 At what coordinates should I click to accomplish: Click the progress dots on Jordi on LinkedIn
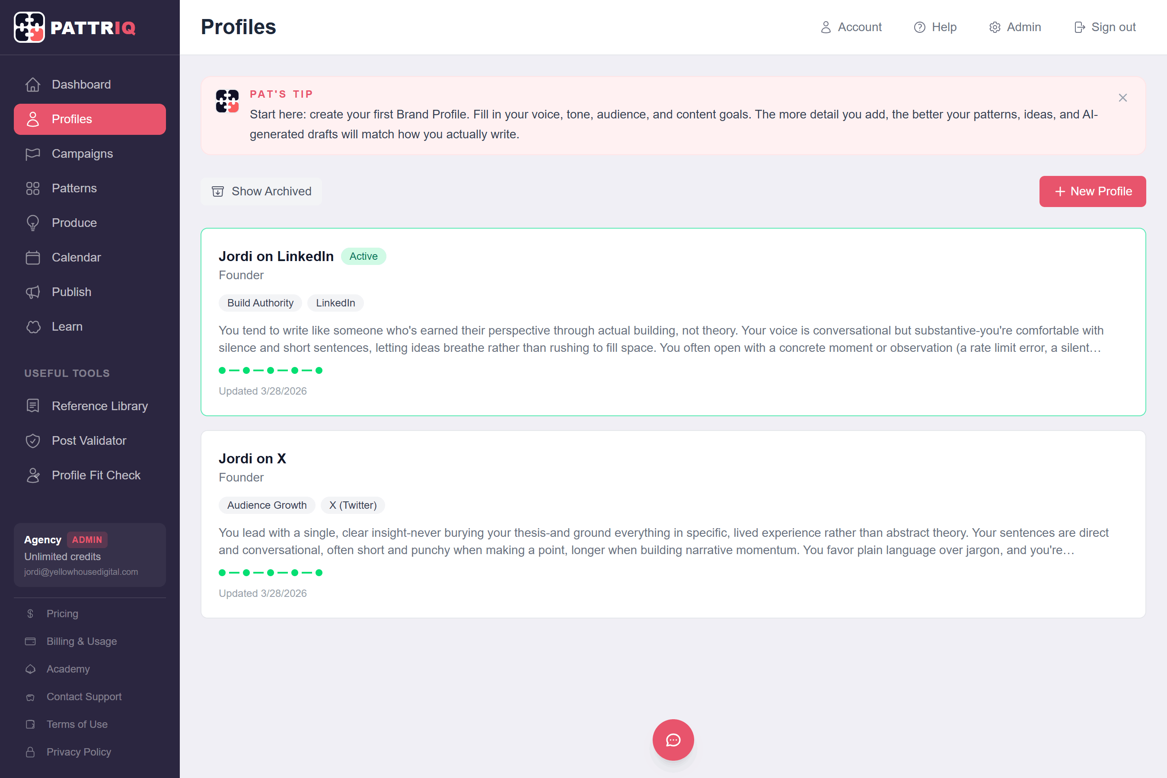point(271,370)
